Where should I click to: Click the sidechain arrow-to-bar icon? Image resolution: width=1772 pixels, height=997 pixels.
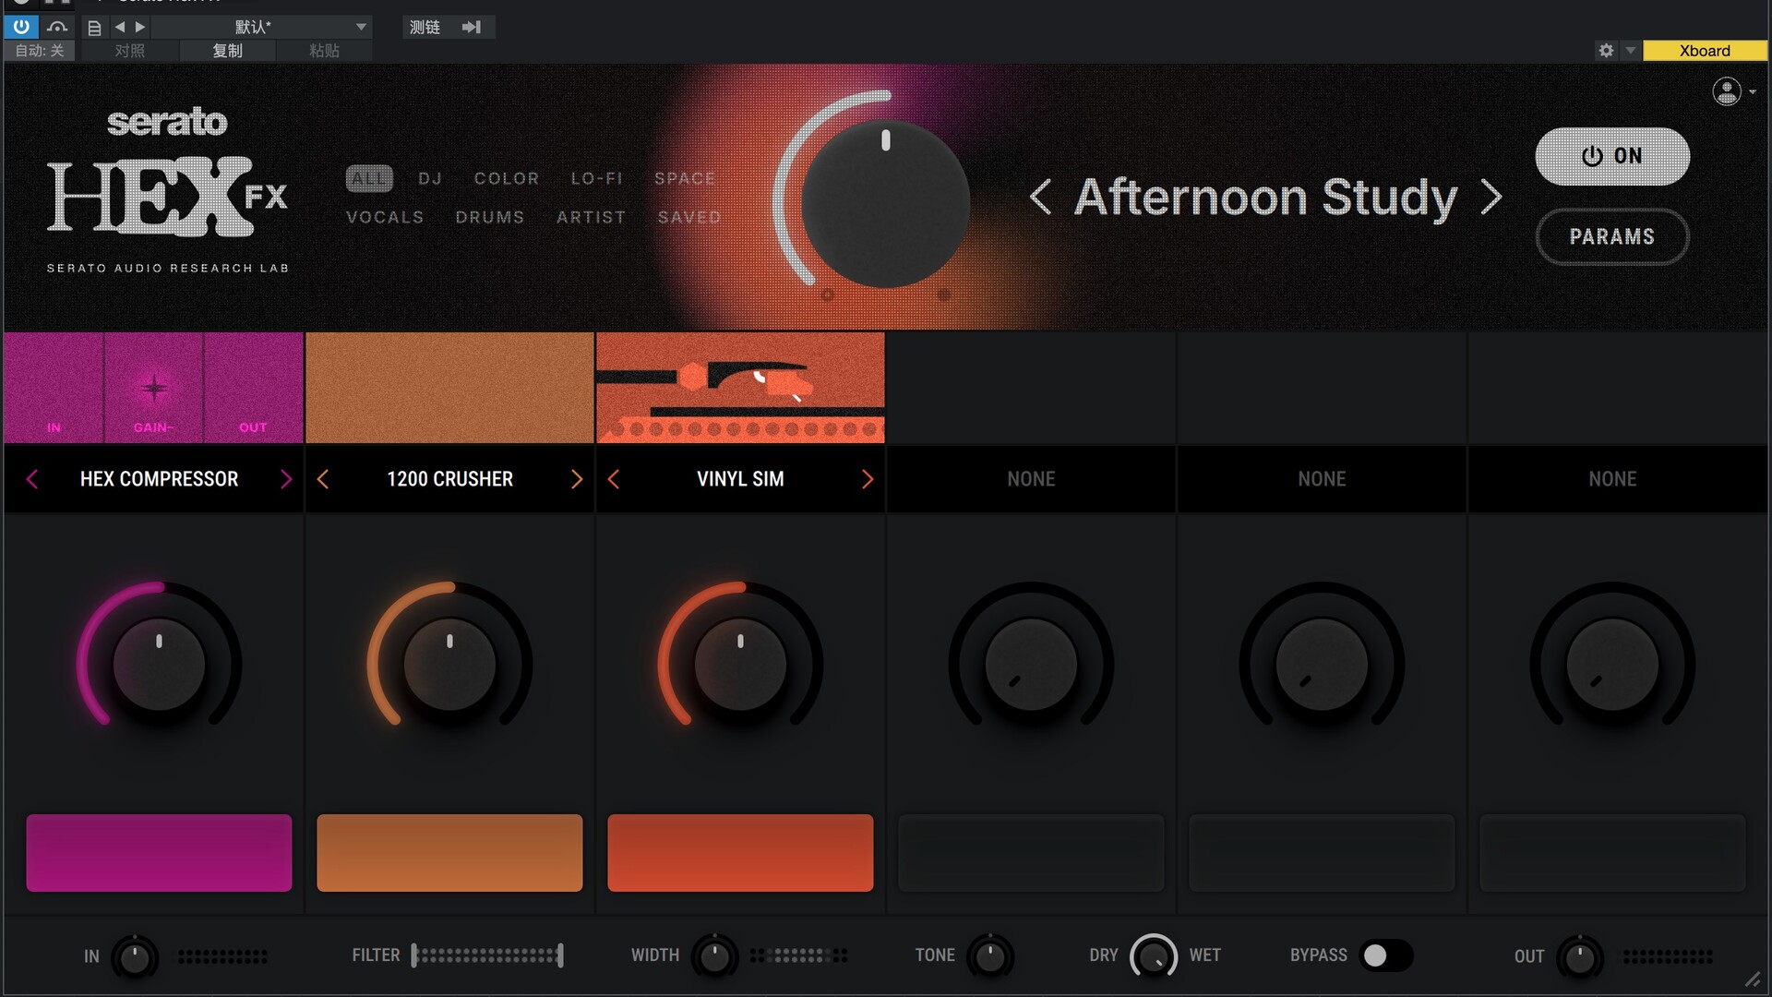tap(472, 27)
